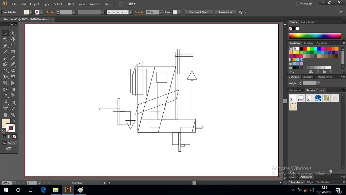Select the Pencil tool
This screenshot has height=195, width=346.
(x=13, y=58)
